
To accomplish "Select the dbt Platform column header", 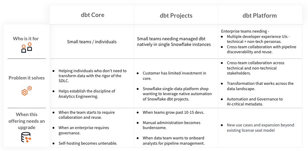I will [x=259, y=16].
